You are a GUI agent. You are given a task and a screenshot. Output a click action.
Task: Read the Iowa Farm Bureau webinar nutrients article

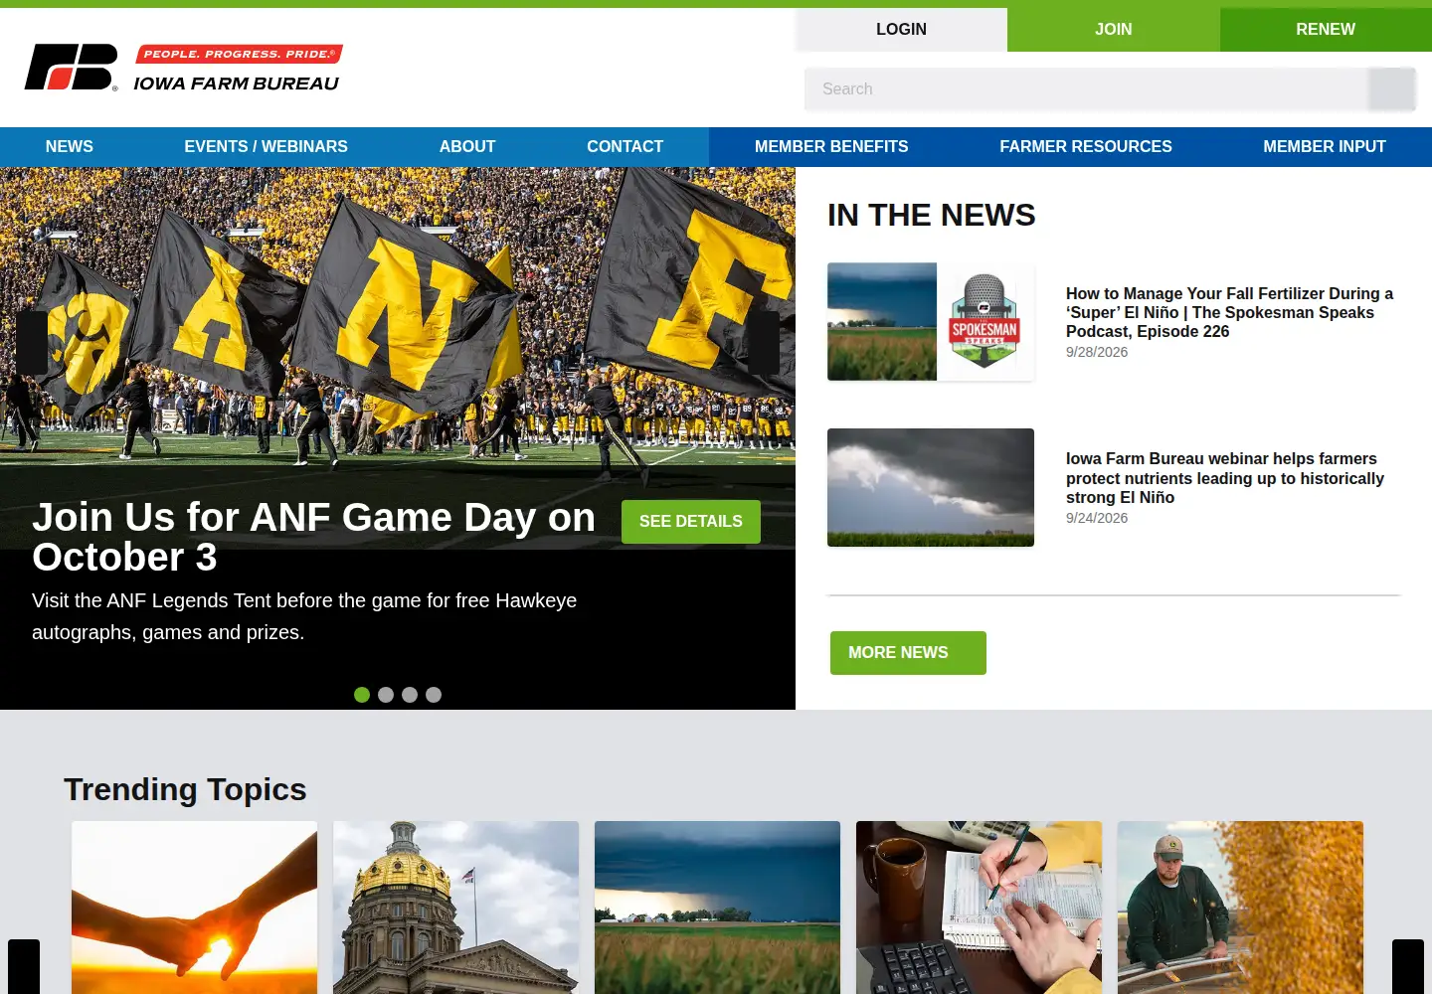[1225, 478]
